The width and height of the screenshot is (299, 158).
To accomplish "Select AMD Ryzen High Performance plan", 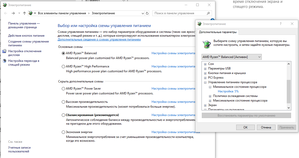I will coord(63,67).
